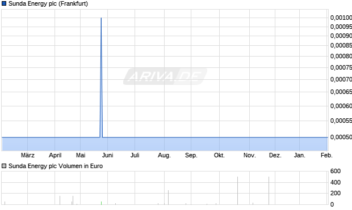Click the tall volume bar before Nov.
352x210 pixels.
click(x=237, y=191)
